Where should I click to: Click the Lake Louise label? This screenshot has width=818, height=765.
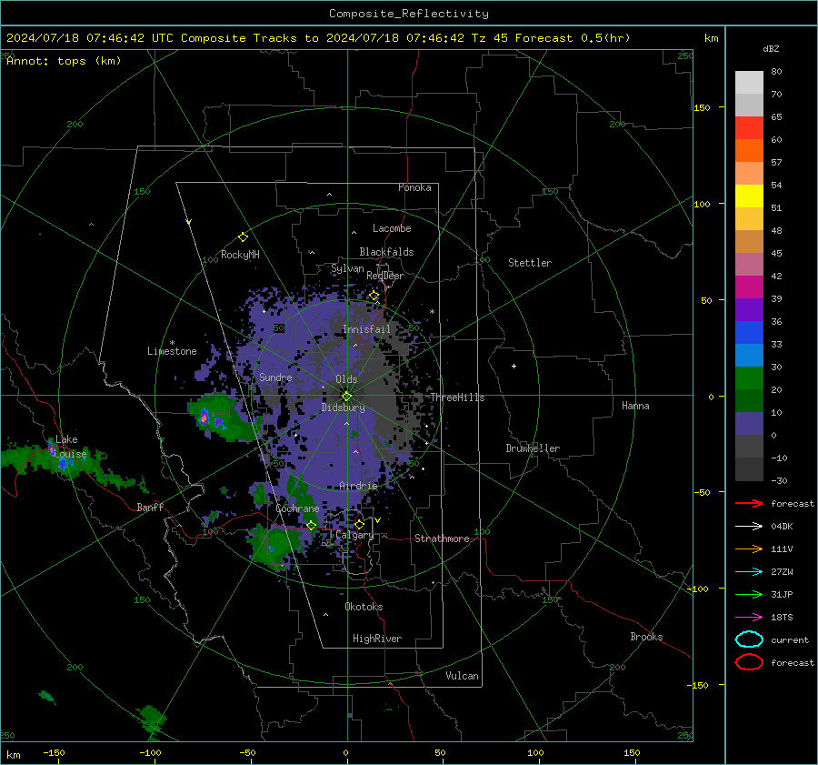pos(71,447)
